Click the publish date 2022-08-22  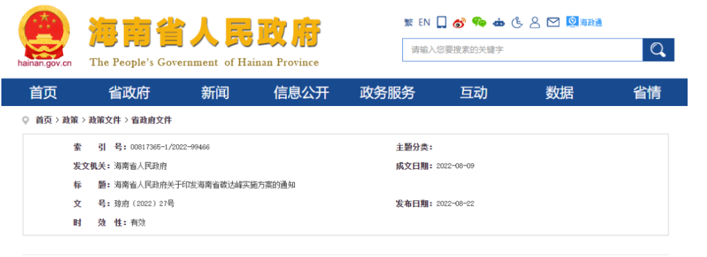tap(456, 204)
